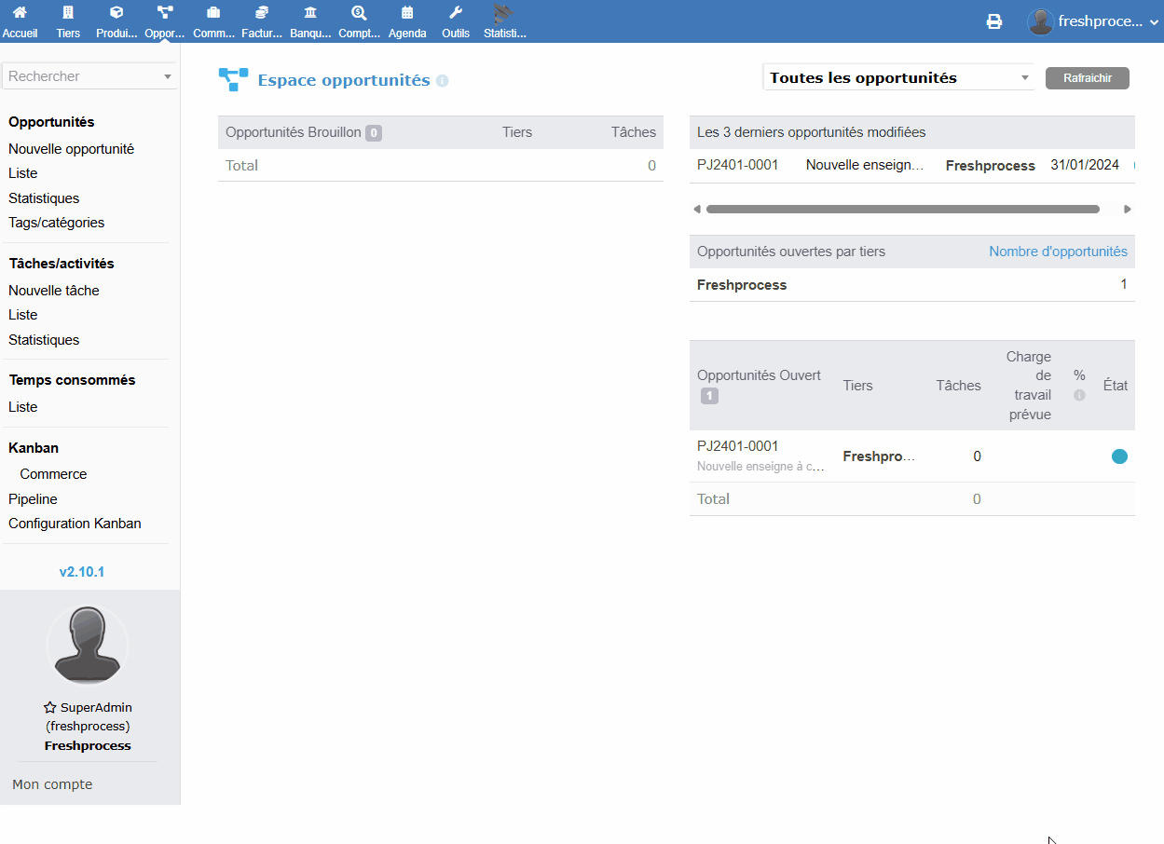Open the Produits cube icon
1164x844 pixels.
[116, 13]
